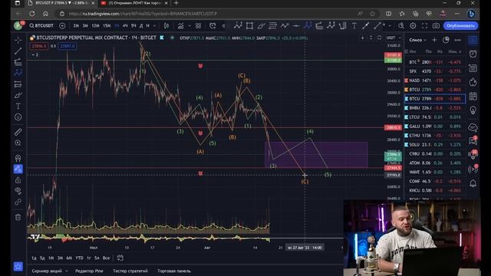This screenshot has width=491, height=276.
Task: Add a symbol to the watchlist with plus
Action: point(434,40)
